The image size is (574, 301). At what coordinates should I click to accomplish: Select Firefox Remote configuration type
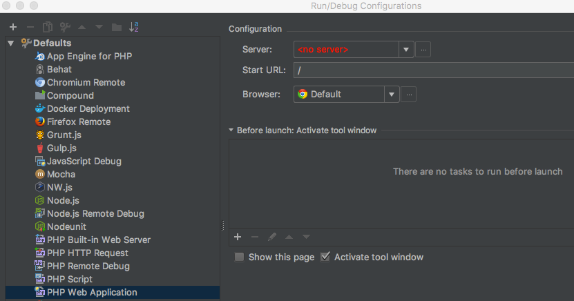[x=78, y=122]
